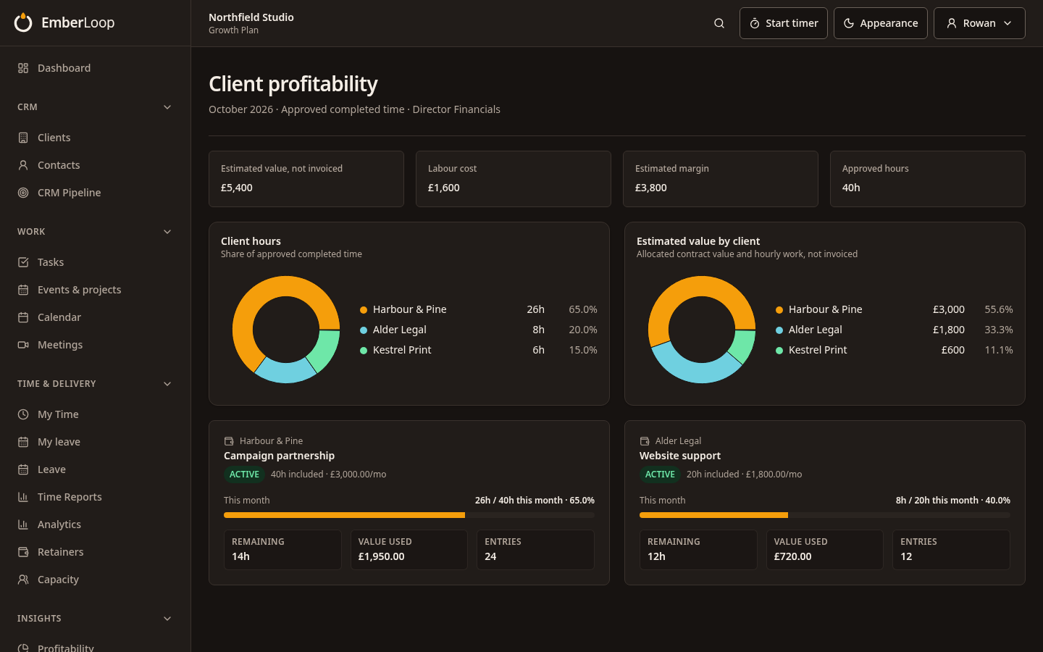Click green Kestrel Print dot in Client hours
Screen dimensions: 1043x652
(364, 351)
